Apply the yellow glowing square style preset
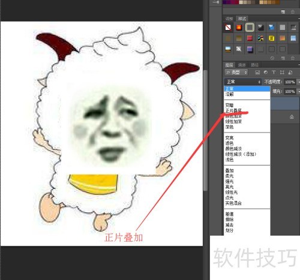Screen dimensions: 300x280 pyautogui.click(x=271, y=38)
